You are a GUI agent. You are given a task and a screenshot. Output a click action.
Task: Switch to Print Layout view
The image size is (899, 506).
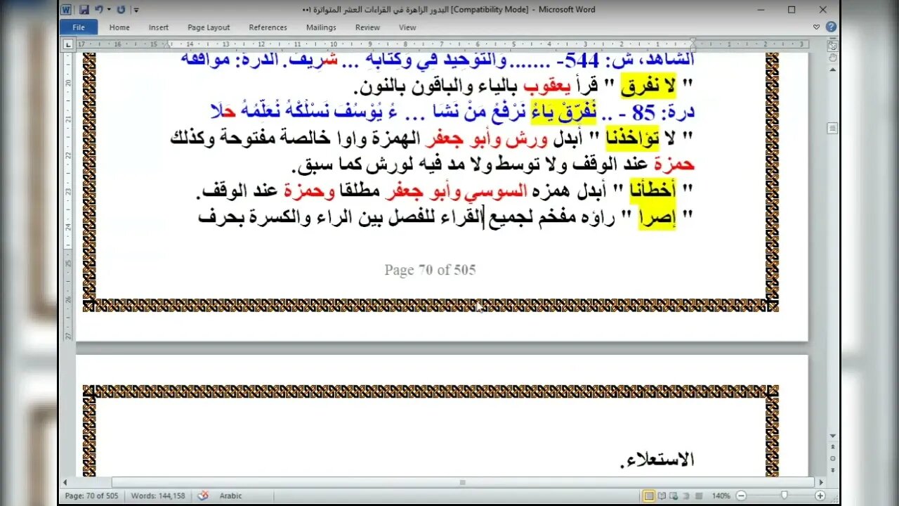click(x=650, y=495)
